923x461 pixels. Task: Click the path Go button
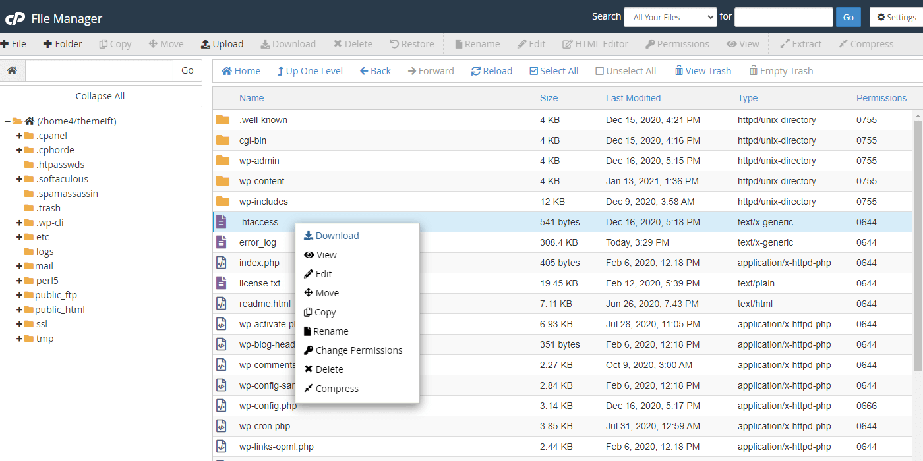tap(187, 70)
